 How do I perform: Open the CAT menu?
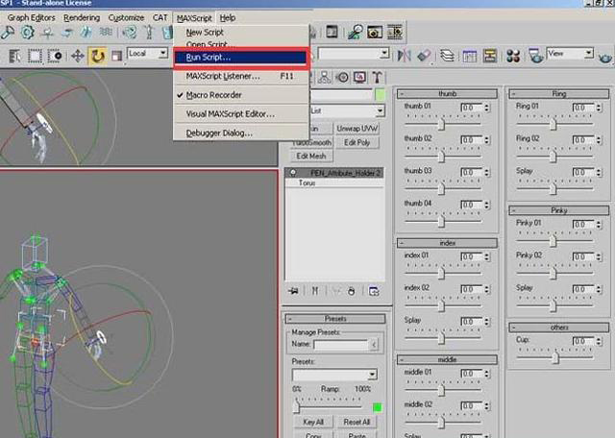tap(160, 18)
